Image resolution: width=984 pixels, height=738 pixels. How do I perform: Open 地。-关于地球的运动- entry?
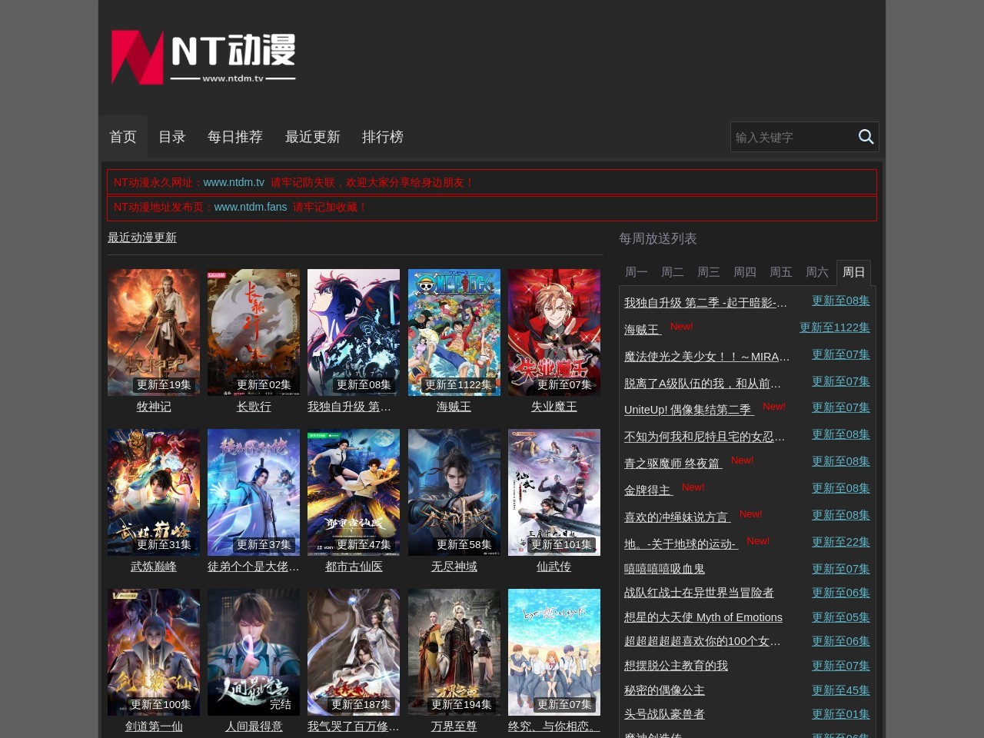point(680,544)
